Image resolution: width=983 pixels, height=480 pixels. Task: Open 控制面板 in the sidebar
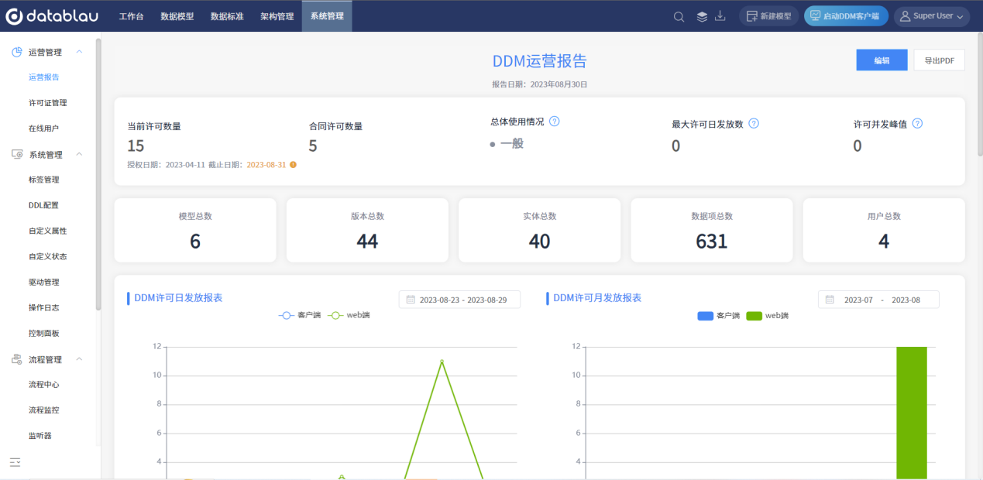coord(44,333)
